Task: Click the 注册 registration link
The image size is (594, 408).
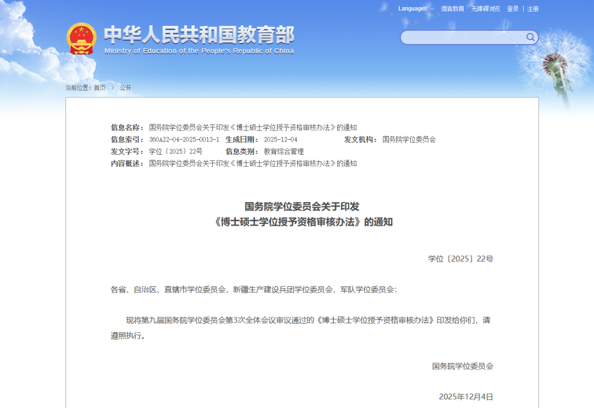Action: point(532,9)
